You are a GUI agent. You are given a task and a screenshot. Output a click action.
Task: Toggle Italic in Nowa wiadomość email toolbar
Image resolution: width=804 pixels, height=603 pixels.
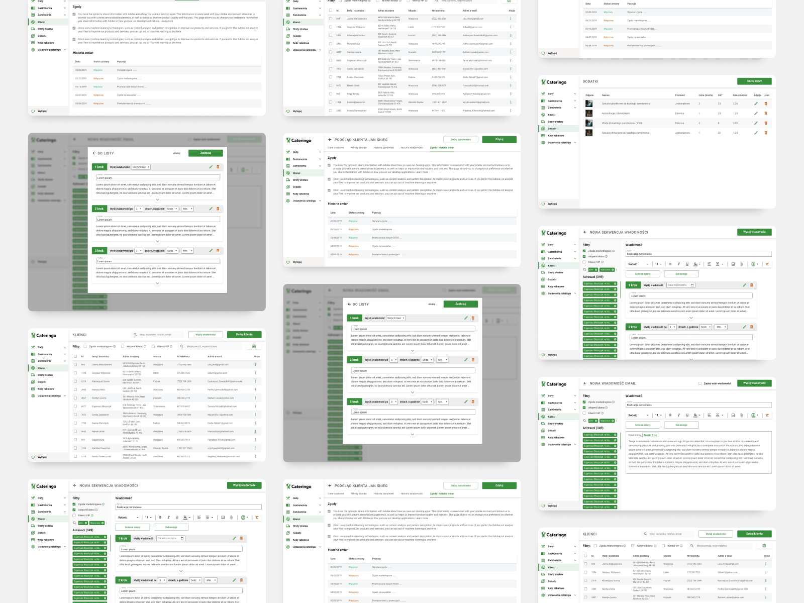tap(678, 415)
